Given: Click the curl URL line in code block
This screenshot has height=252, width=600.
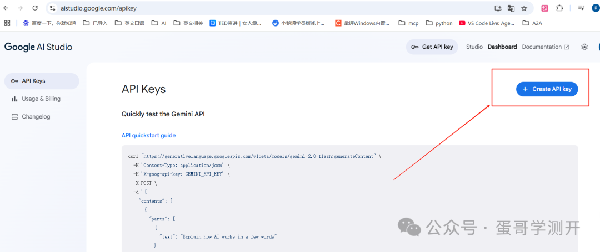Looking at the screenshot, I should point(254,156).
